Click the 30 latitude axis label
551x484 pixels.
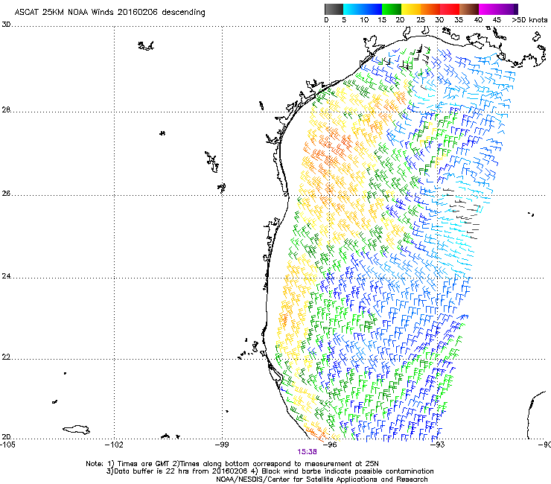point(6,25)
